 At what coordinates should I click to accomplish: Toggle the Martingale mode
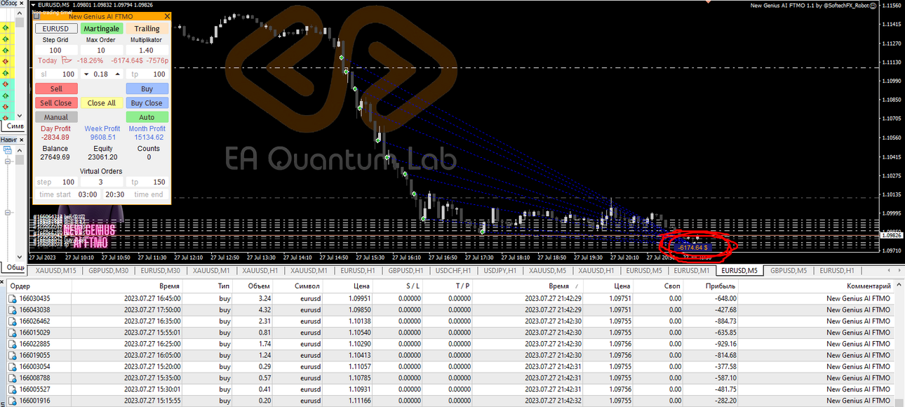tap(102, 29)
